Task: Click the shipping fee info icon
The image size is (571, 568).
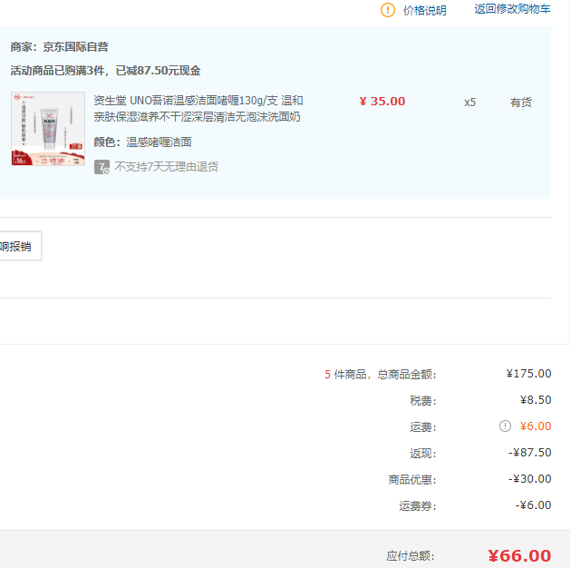Action: [x=505, y=426]
